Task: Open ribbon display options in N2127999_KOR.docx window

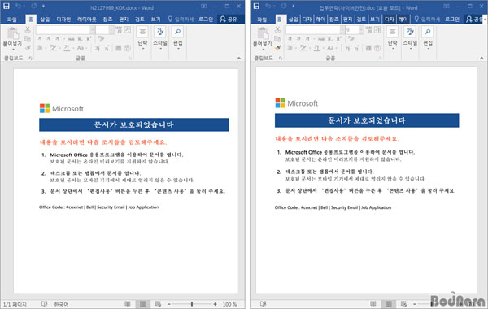Action: coord(203,7)
